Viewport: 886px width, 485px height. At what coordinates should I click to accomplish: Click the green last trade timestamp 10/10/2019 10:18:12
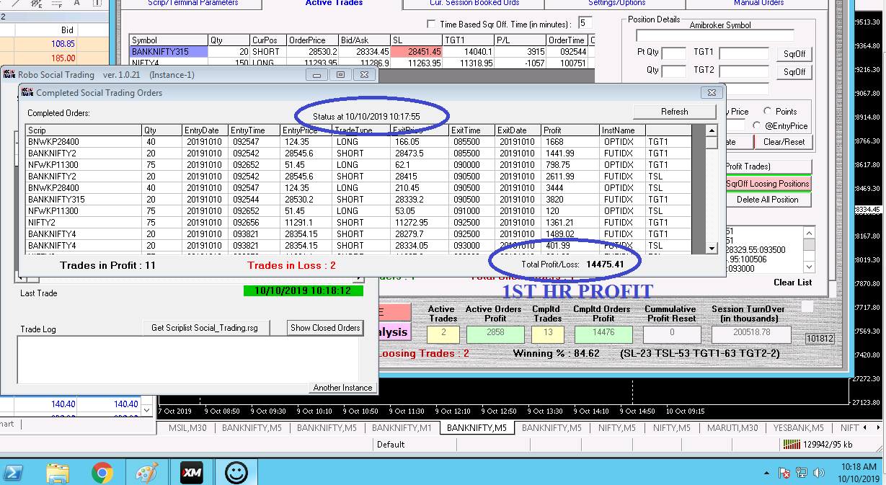[x=304, y=290]
